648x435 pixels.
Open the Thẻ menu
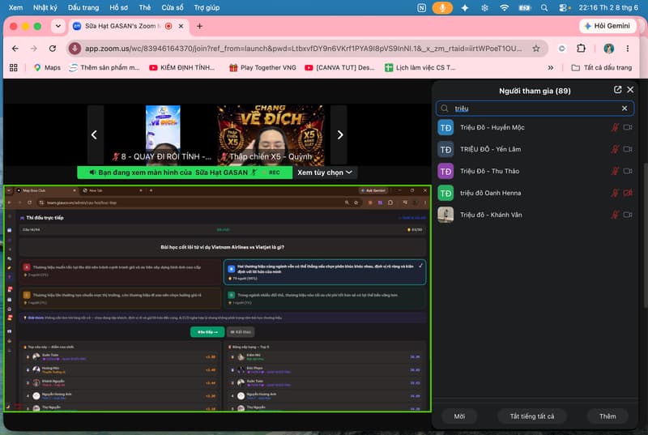point(145,7)
